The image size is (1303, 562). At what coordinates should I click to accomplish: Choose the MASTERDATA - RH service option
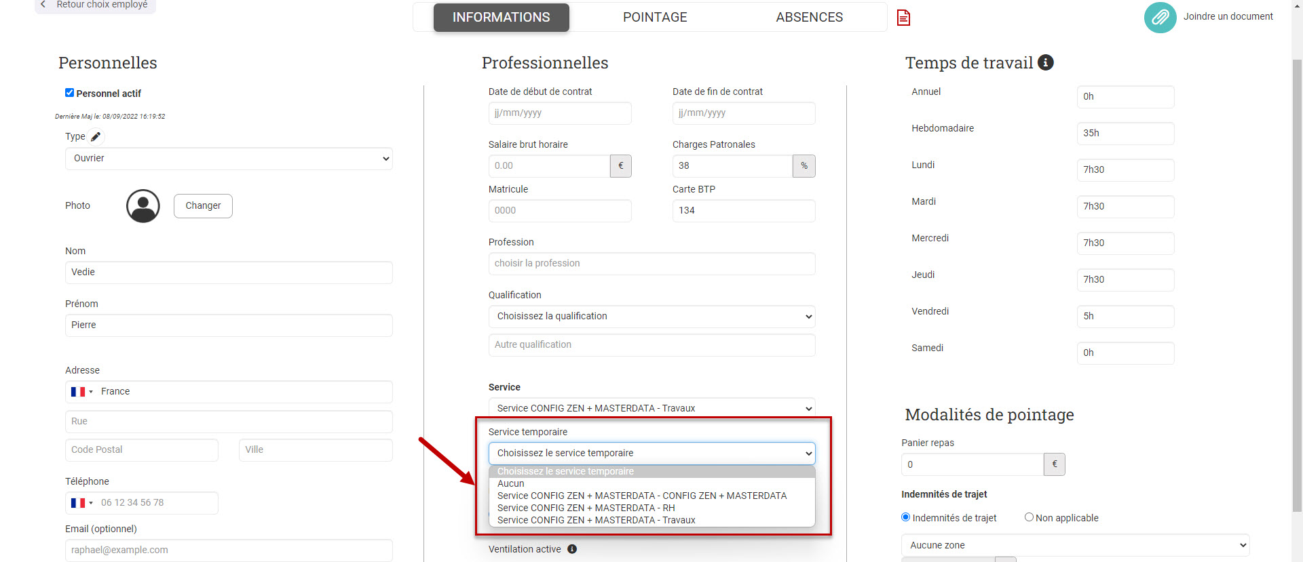(x=651, y=508)
